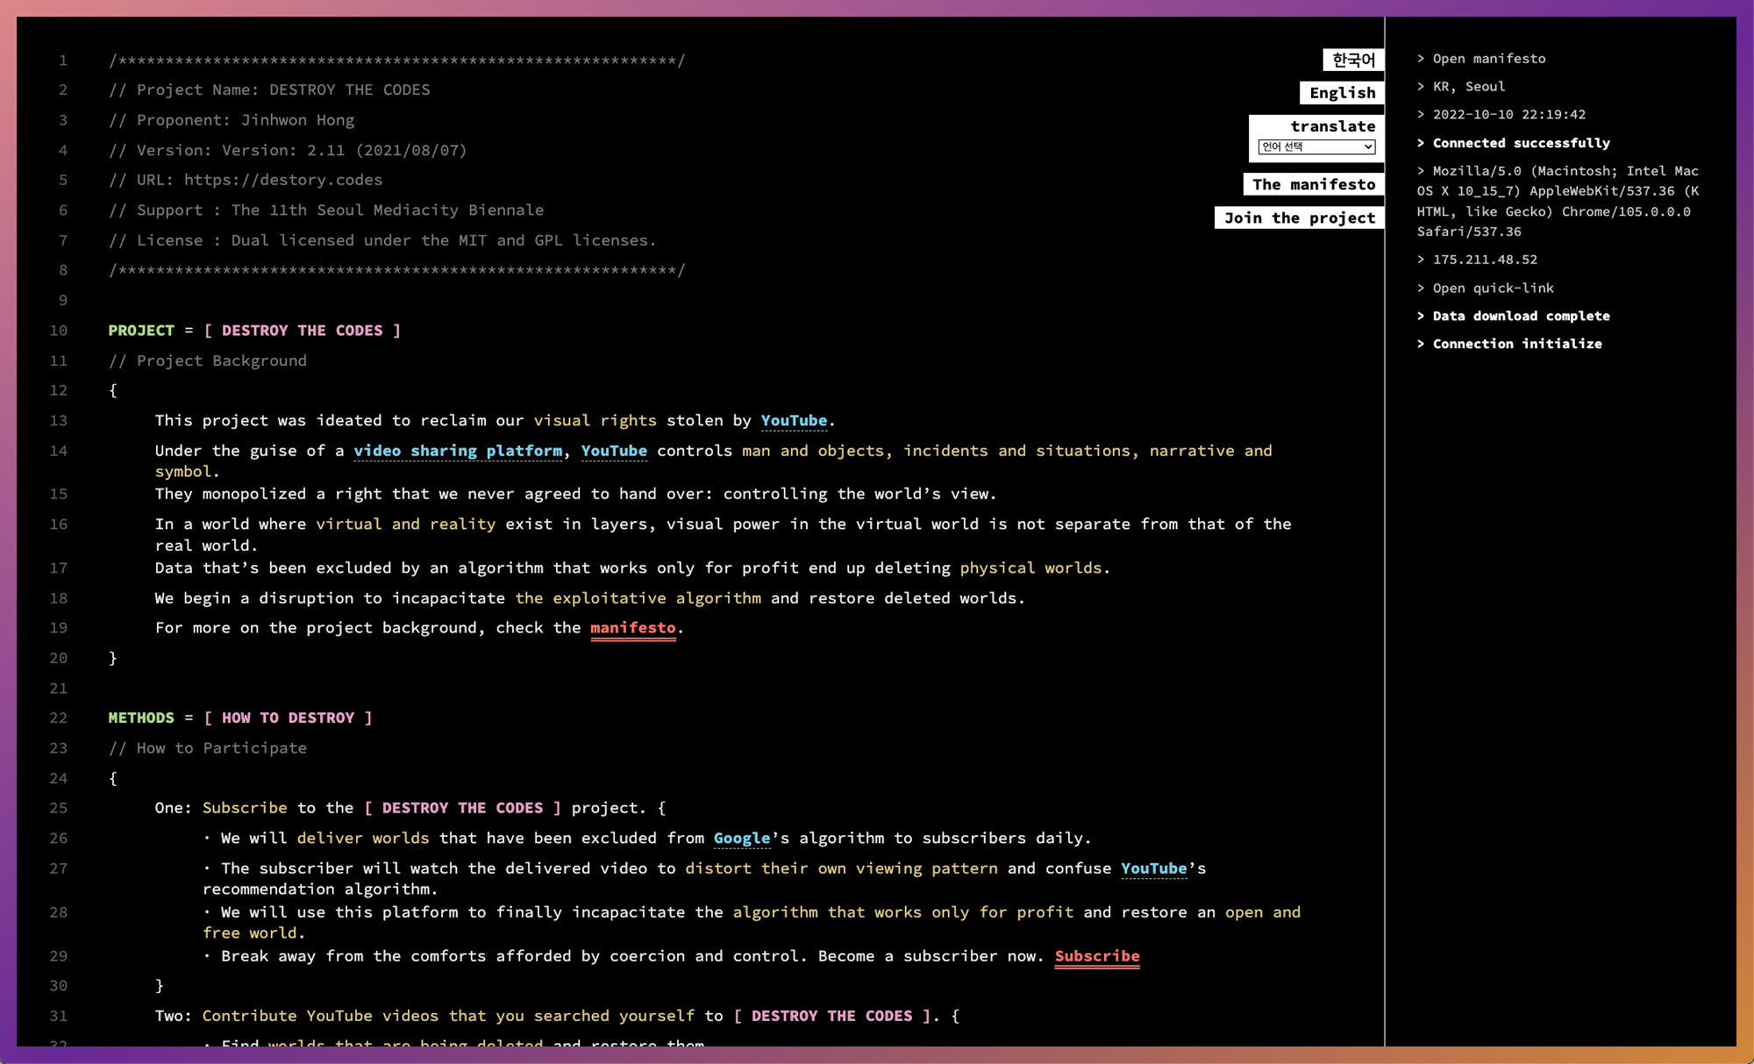
Task: Click 'deliver worlds' highlighted phrase
Action: coord(363,839)
